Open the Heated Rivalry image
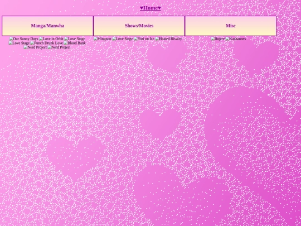The image size is (301, 226). click(x=168, y=39)
